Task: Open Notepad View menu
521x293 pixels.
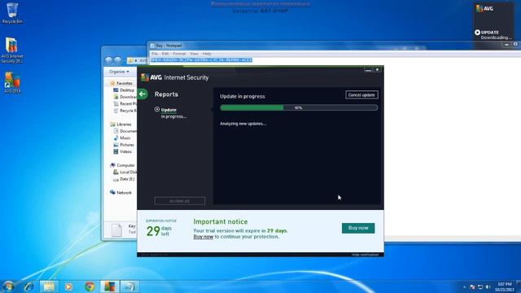Action: [194, 54]
